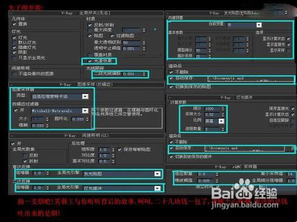The image size is (297, 222).
Task: Adjust 首次反弹 倍增器 spinner arrows
Action: pos(48,173)
